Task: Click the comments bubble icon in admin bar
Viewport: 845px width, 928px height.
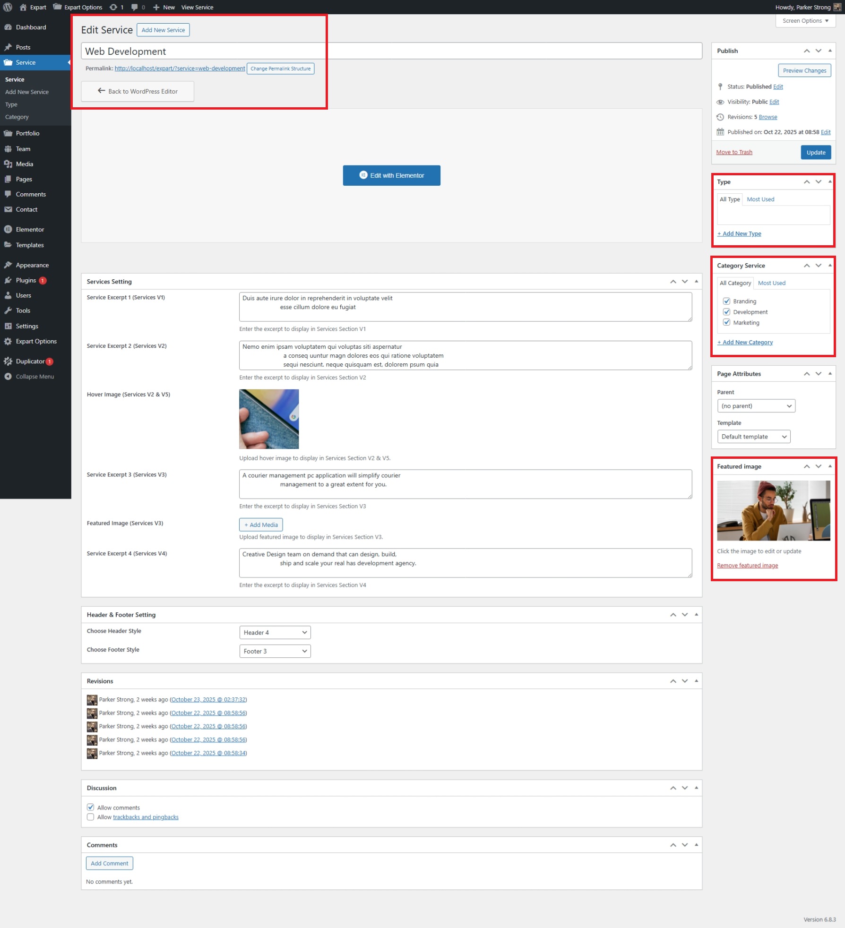Action: pos(135,7)
